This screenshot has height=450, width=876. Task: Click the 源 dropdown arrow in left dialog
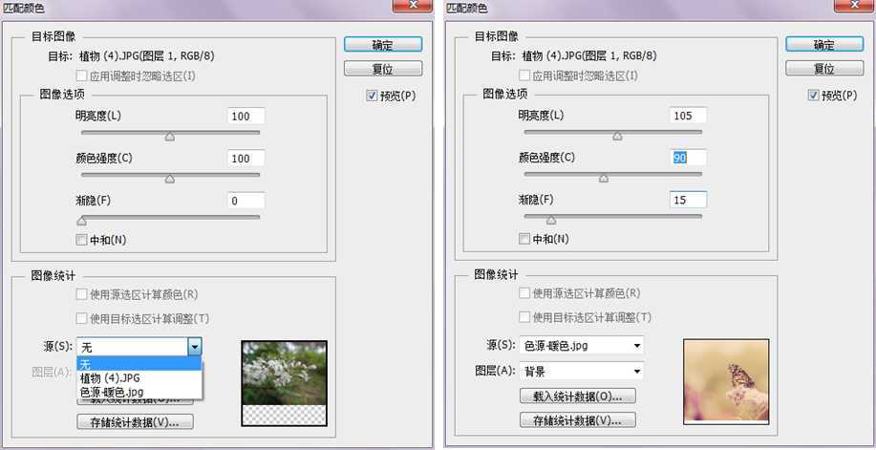194,348
